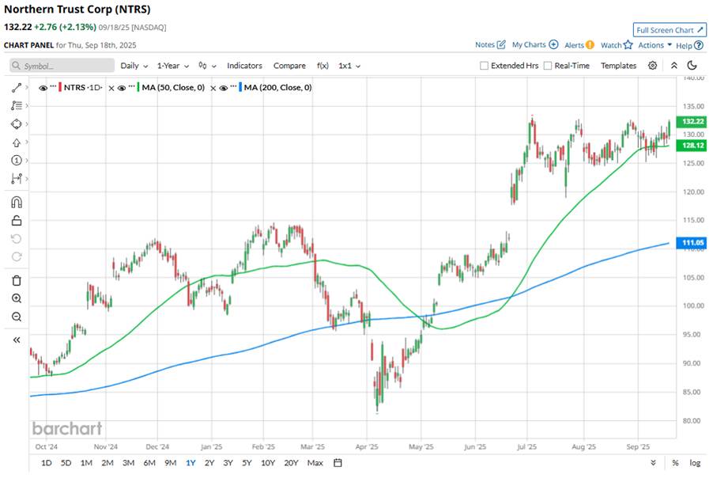Click the red NTRS color swatch
713x482 pixels.
point(60,87)
